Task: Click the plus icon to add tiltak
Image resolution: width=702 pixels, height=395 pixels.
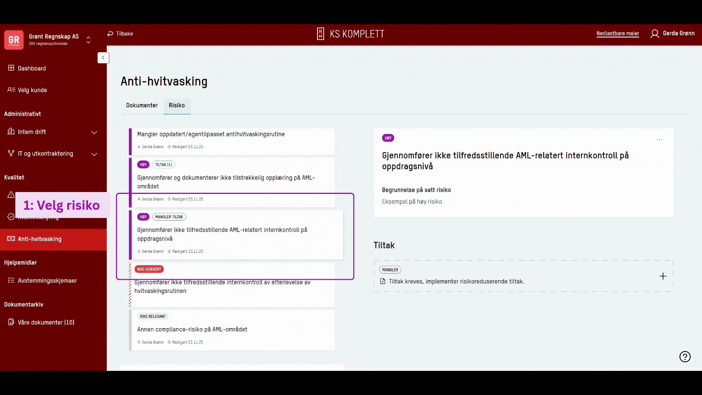Action: [663, 276]
